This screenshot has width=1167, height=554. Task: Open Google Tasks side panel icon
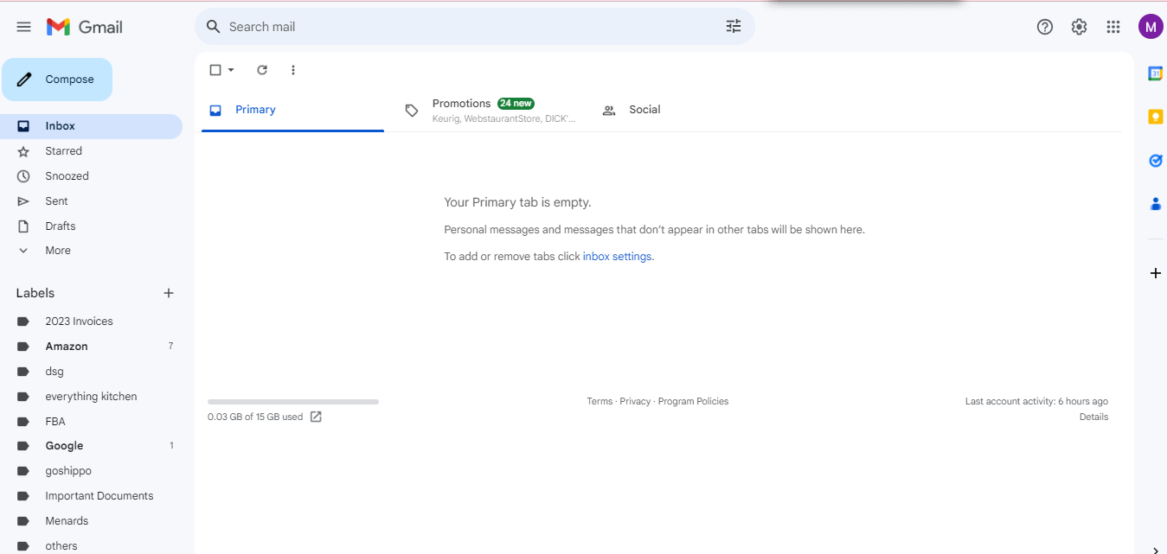[1155, 161]
